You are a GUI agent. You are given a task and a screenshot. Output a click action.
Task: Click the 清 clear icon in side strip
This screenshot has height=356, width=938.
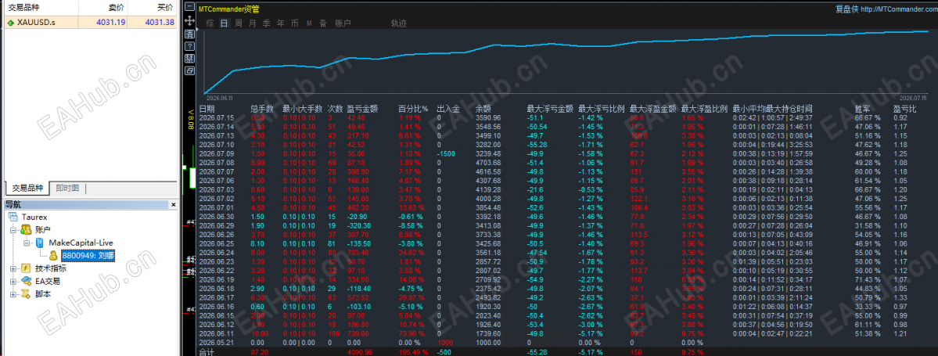[x=189, y=33]
